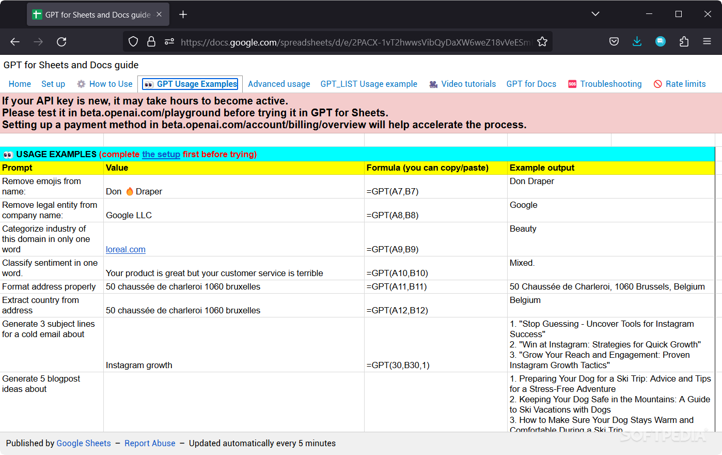Click the green Sheets favicon on the tab
The height and width of the screenshot is (455, 722).
[37, 14]
